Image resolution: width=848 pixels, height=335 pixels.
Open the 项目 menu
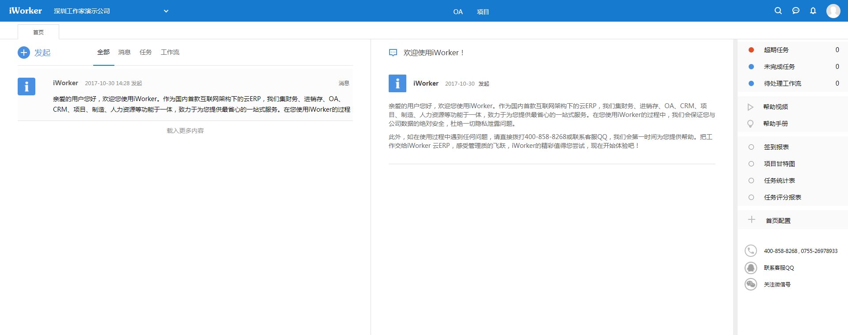(483, 12)
